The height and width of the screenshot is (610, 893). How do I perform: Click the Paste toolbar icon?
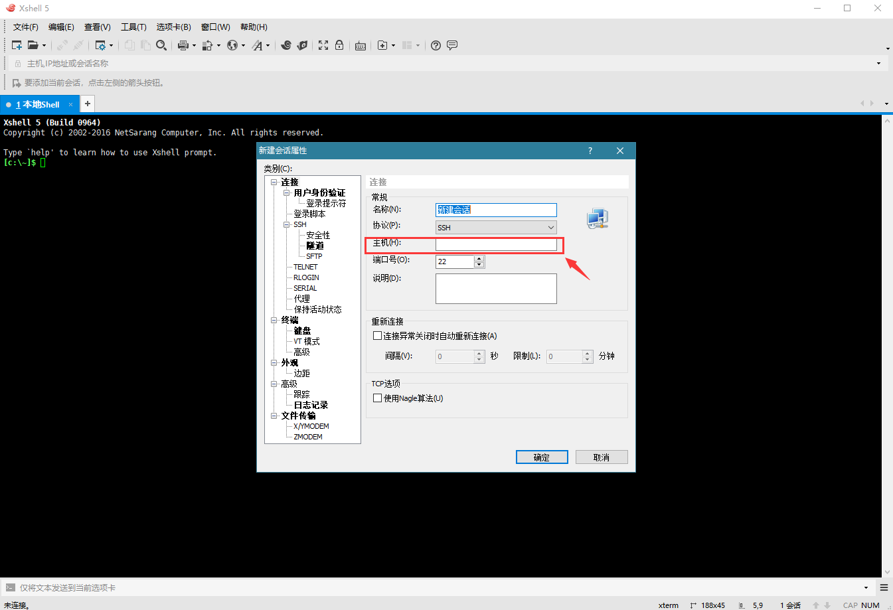[145, 45]
